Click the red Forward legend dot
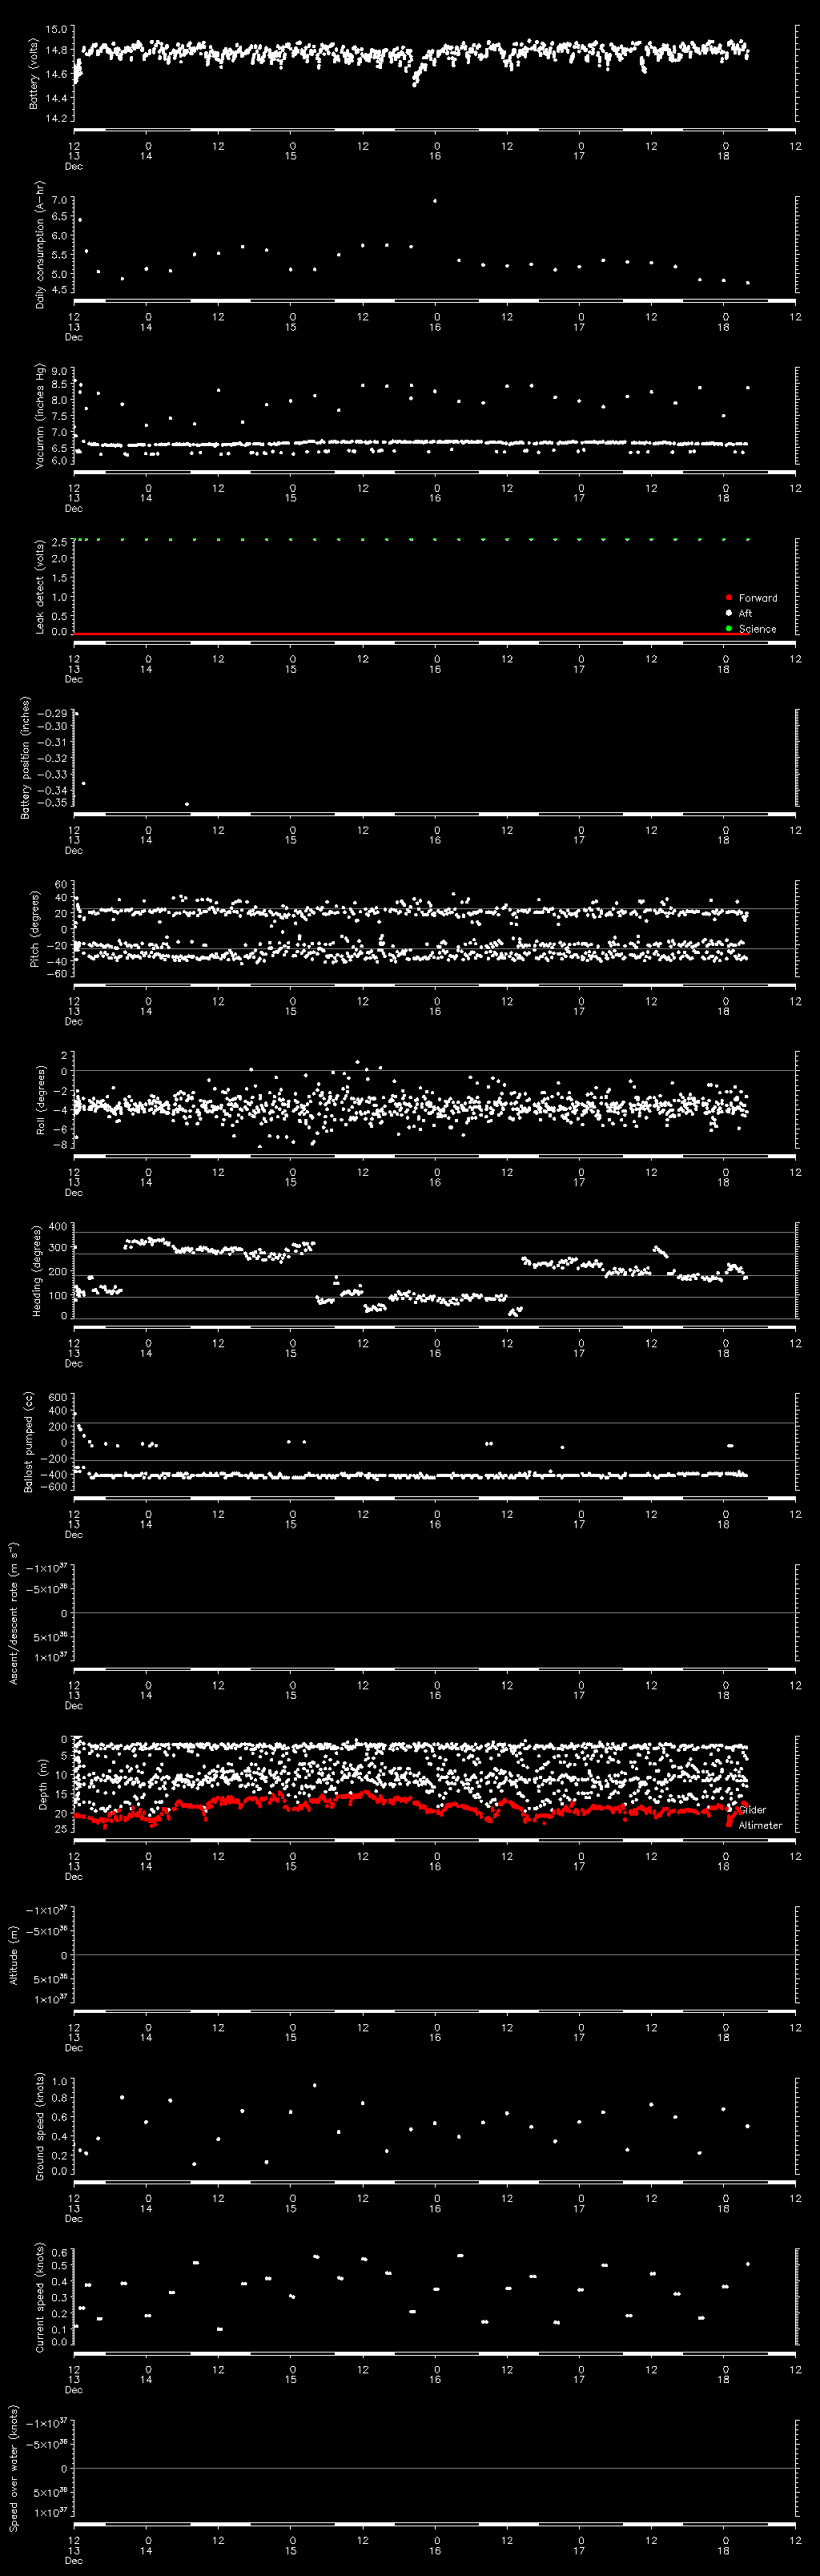Image resolution: width=820 pixels, height=2576 pixels. (x=728, y=597)
